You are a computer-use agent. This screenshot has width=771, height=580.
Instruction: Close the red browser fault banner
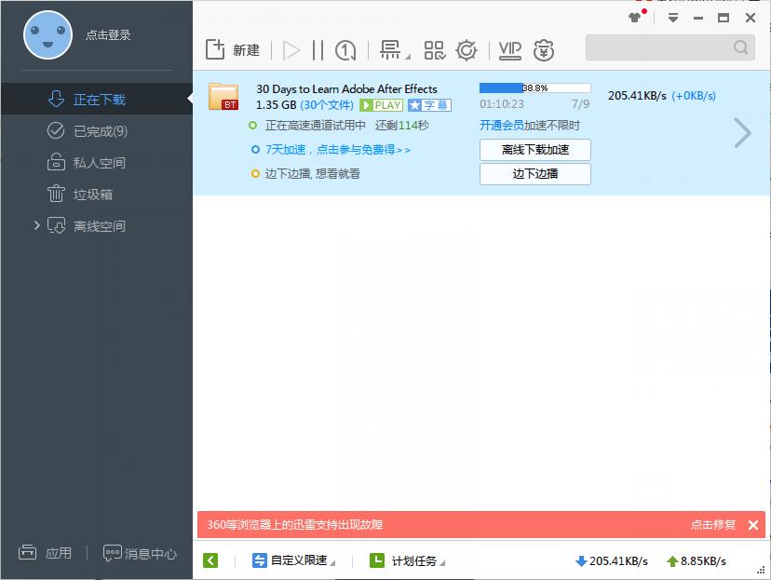[752, 525]
